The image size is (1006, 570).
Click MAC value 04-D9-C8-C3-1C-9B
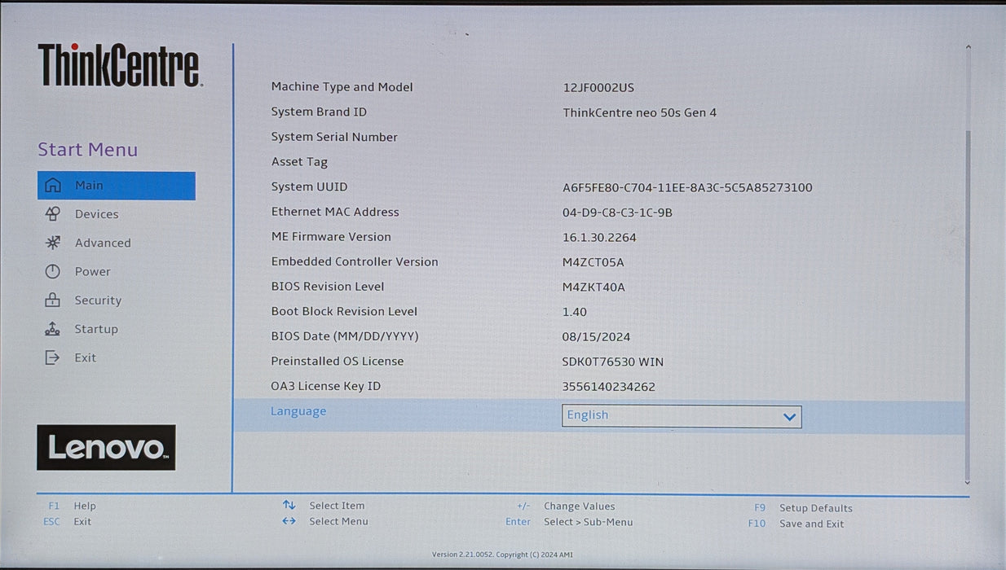click(x=617, y=213)
